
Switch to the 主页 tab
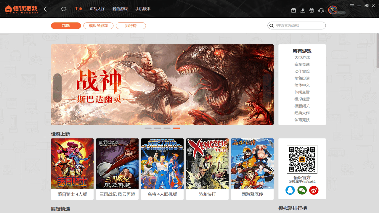(x=78, y=9)
